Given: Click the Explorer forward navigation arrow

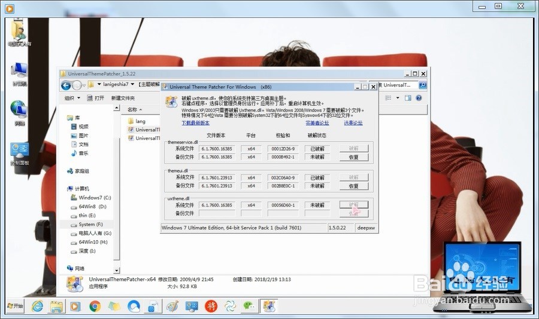Looking at the screenshot, I should point(77,85).
